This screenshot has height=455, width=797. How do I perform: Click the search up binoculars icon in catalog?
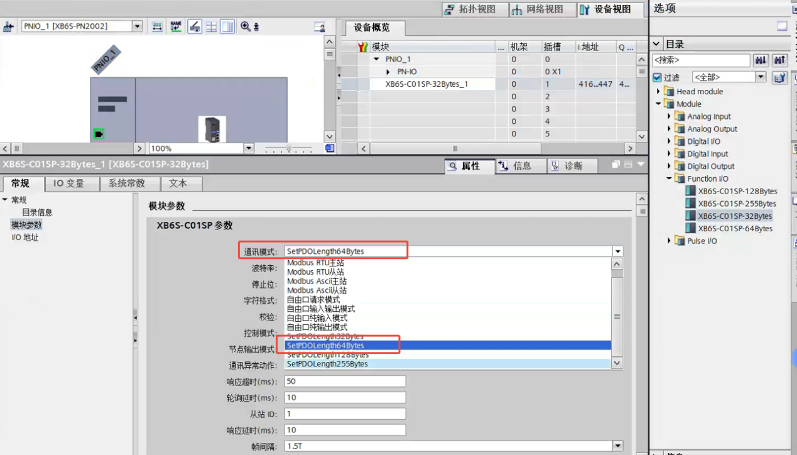point(779,60)
